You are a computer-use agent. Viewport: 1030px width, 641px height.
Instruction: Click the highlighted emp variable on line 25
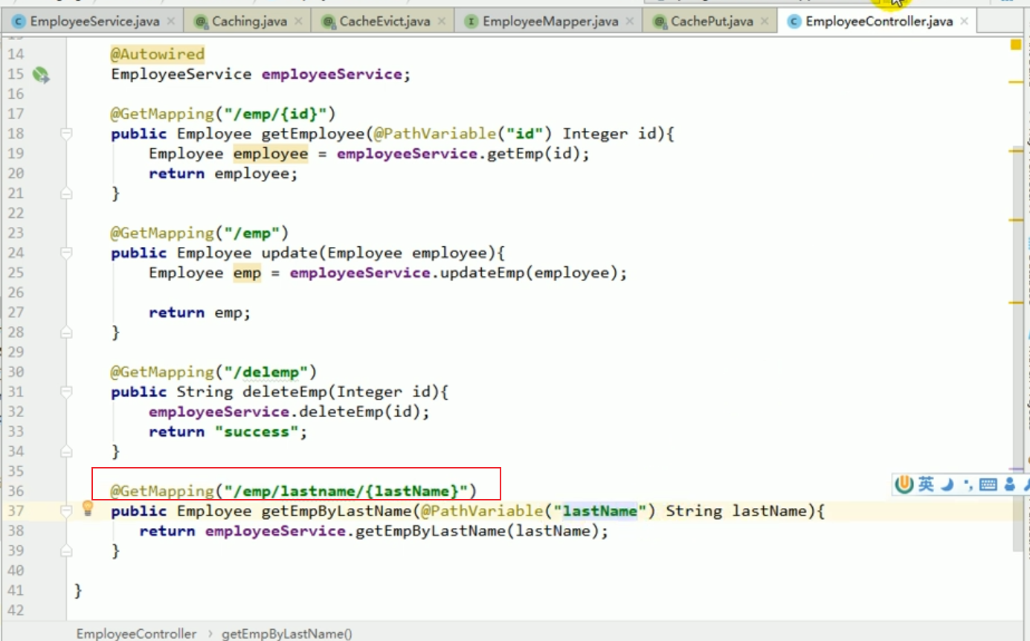[247, 273]
